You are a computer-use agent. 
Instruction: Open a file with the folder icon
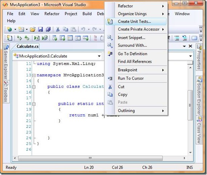[33, 29]
